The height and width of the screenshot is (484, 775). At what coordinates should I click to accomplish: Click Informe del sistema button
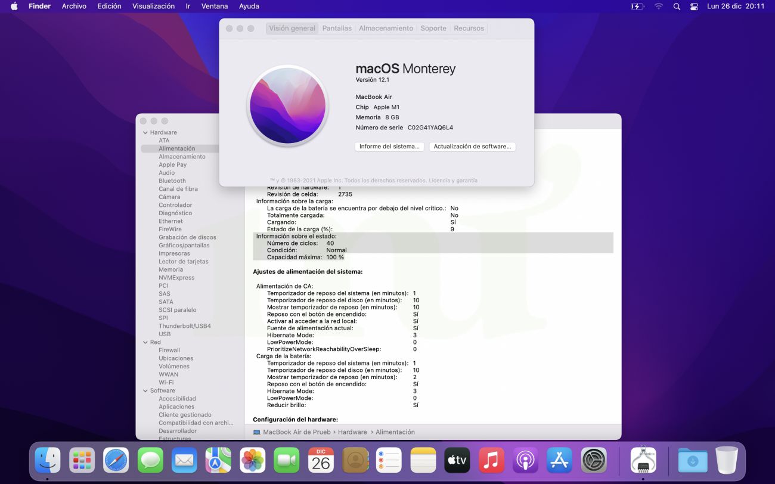(x=390, y=147)
